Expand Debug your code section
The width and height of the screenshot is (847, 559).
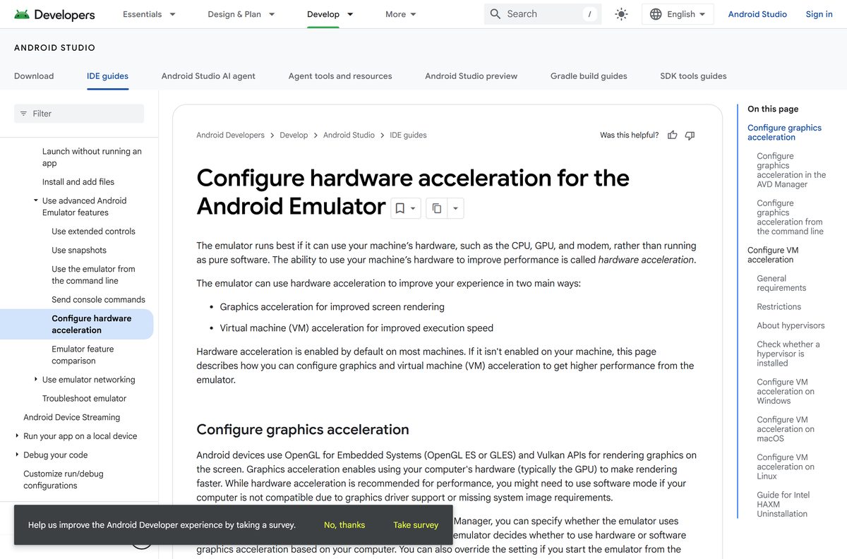coord(17,455)
